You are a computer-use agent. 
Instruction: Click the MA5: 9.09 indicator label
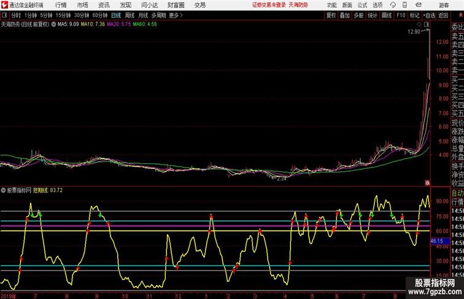tap(68, 25)
